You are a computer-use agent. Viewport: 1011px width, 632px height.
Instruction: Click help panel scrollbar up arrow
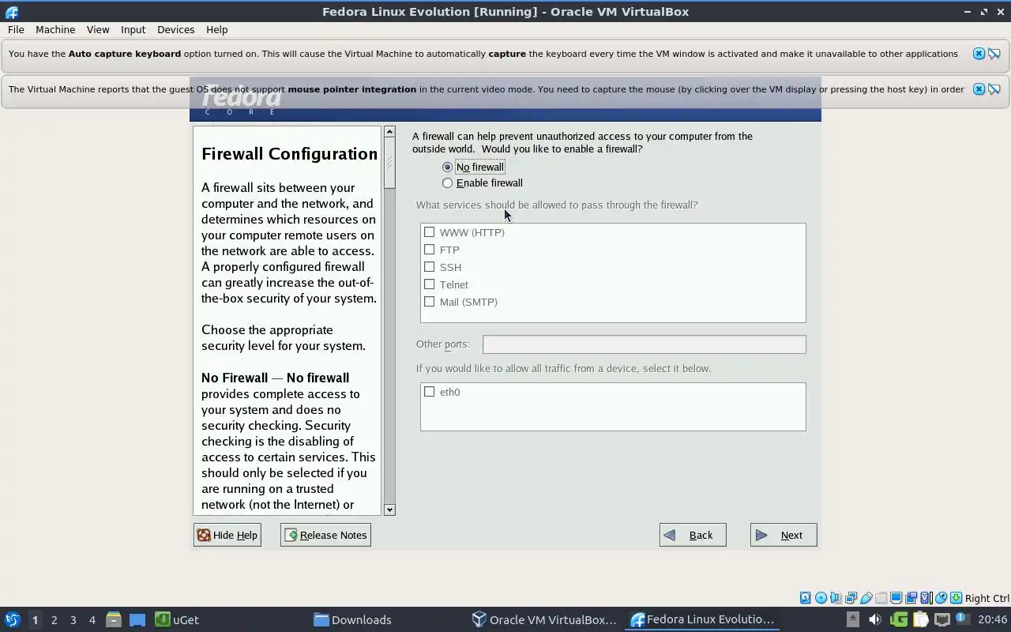click(x=389, y=132)
